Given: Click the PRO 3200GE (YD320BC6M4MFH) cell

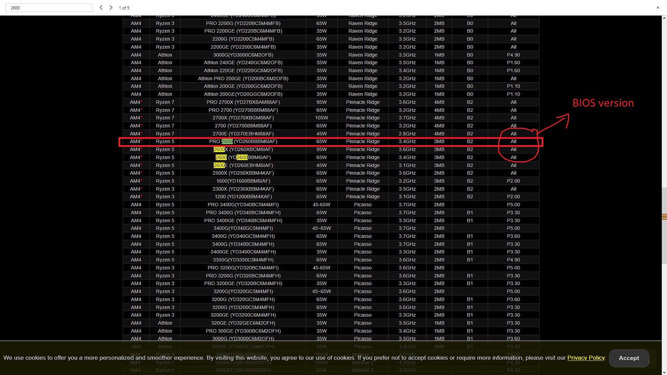Looking at the screenshot, I should pos(243,283).
